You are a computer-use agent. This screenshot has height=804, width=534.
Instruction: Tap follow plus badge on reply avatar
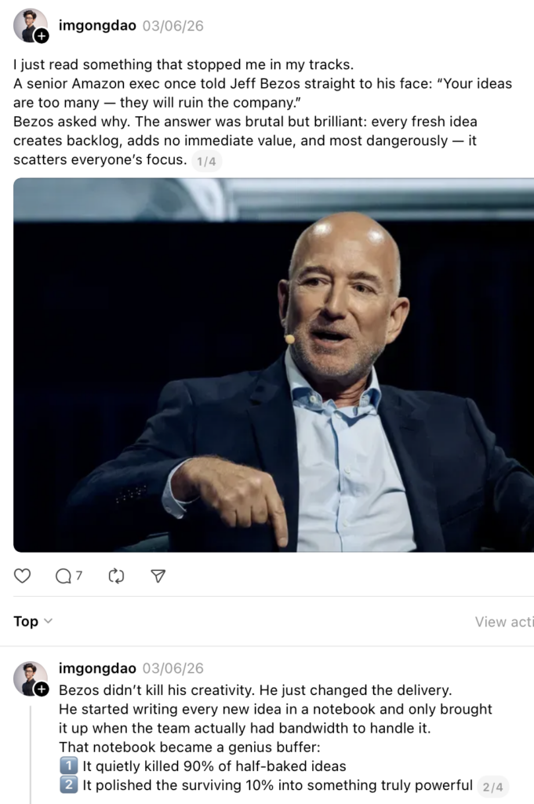(x=42, y=689)
